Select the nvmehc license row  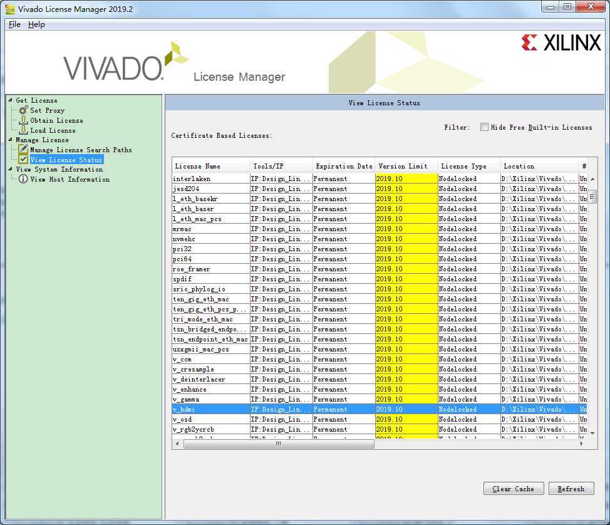point(380,239)
